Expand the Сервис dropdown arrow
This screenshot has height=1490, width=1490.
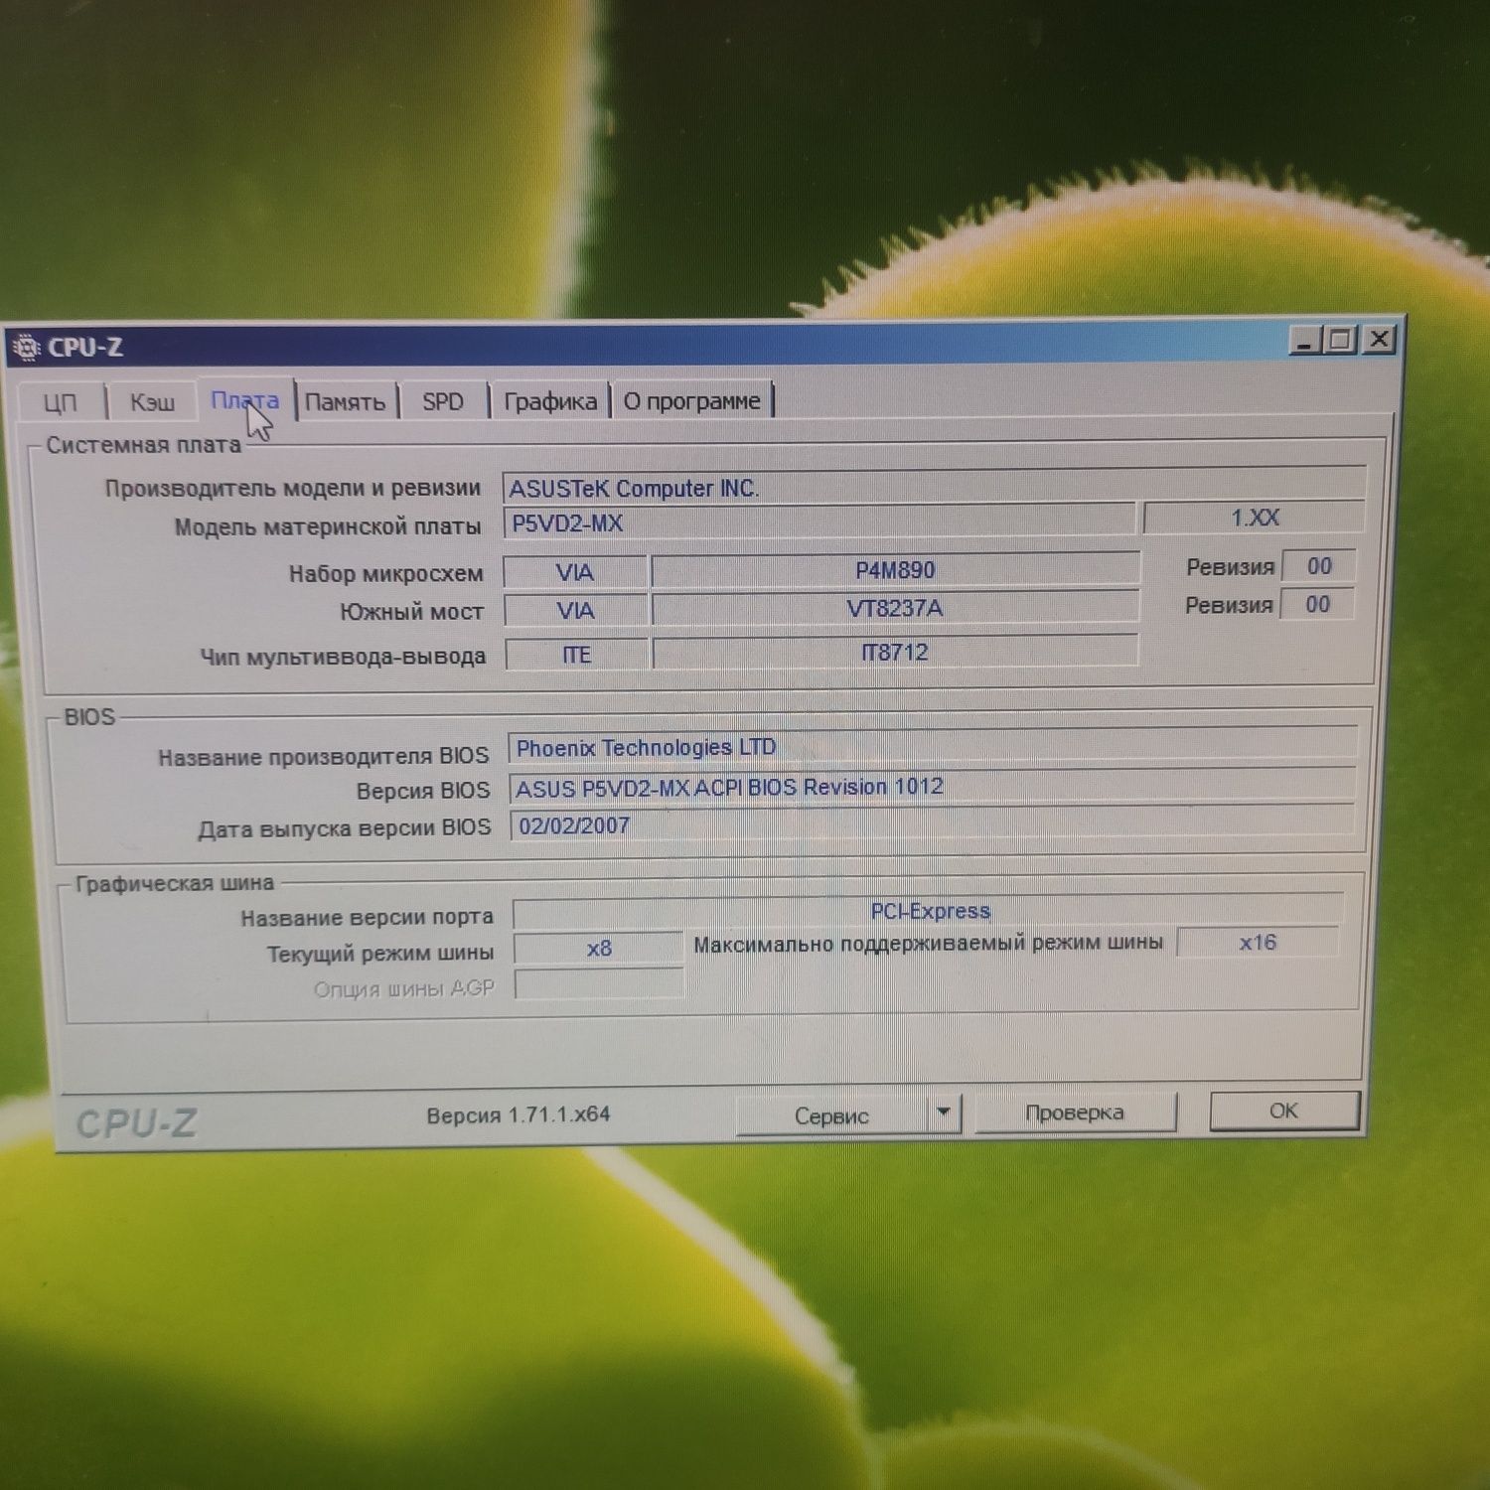pos(945,1114)
